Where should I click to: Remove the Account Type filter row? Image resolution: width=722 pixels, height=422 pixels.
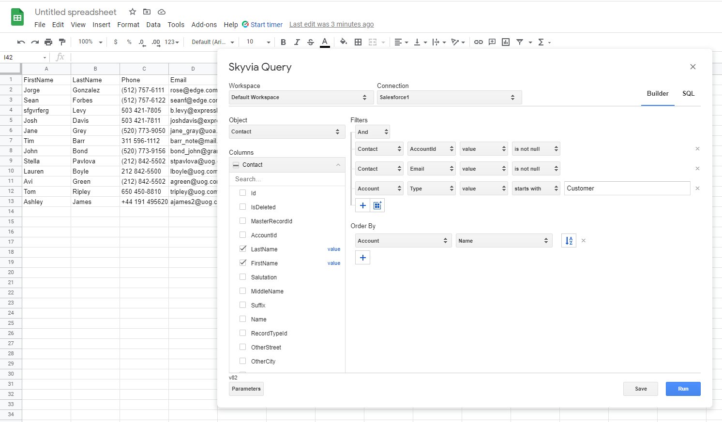coord(697,189)
